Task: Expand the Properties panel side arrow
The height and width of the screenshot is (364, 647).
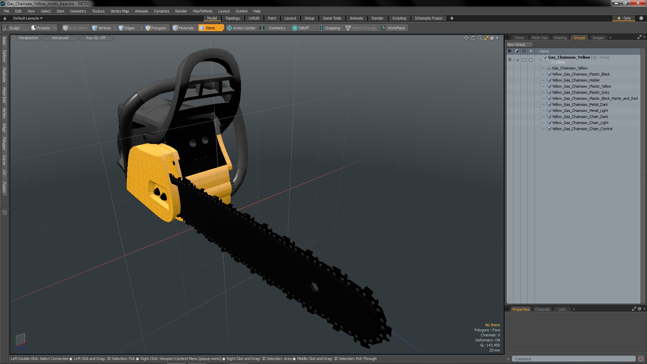Action: coord(644,309)
